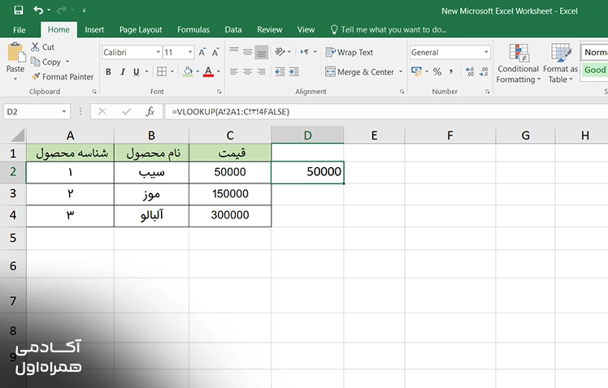Increase font size with the large A
The height and width of the screenshot is (388, 608).
tap(202, 52)
